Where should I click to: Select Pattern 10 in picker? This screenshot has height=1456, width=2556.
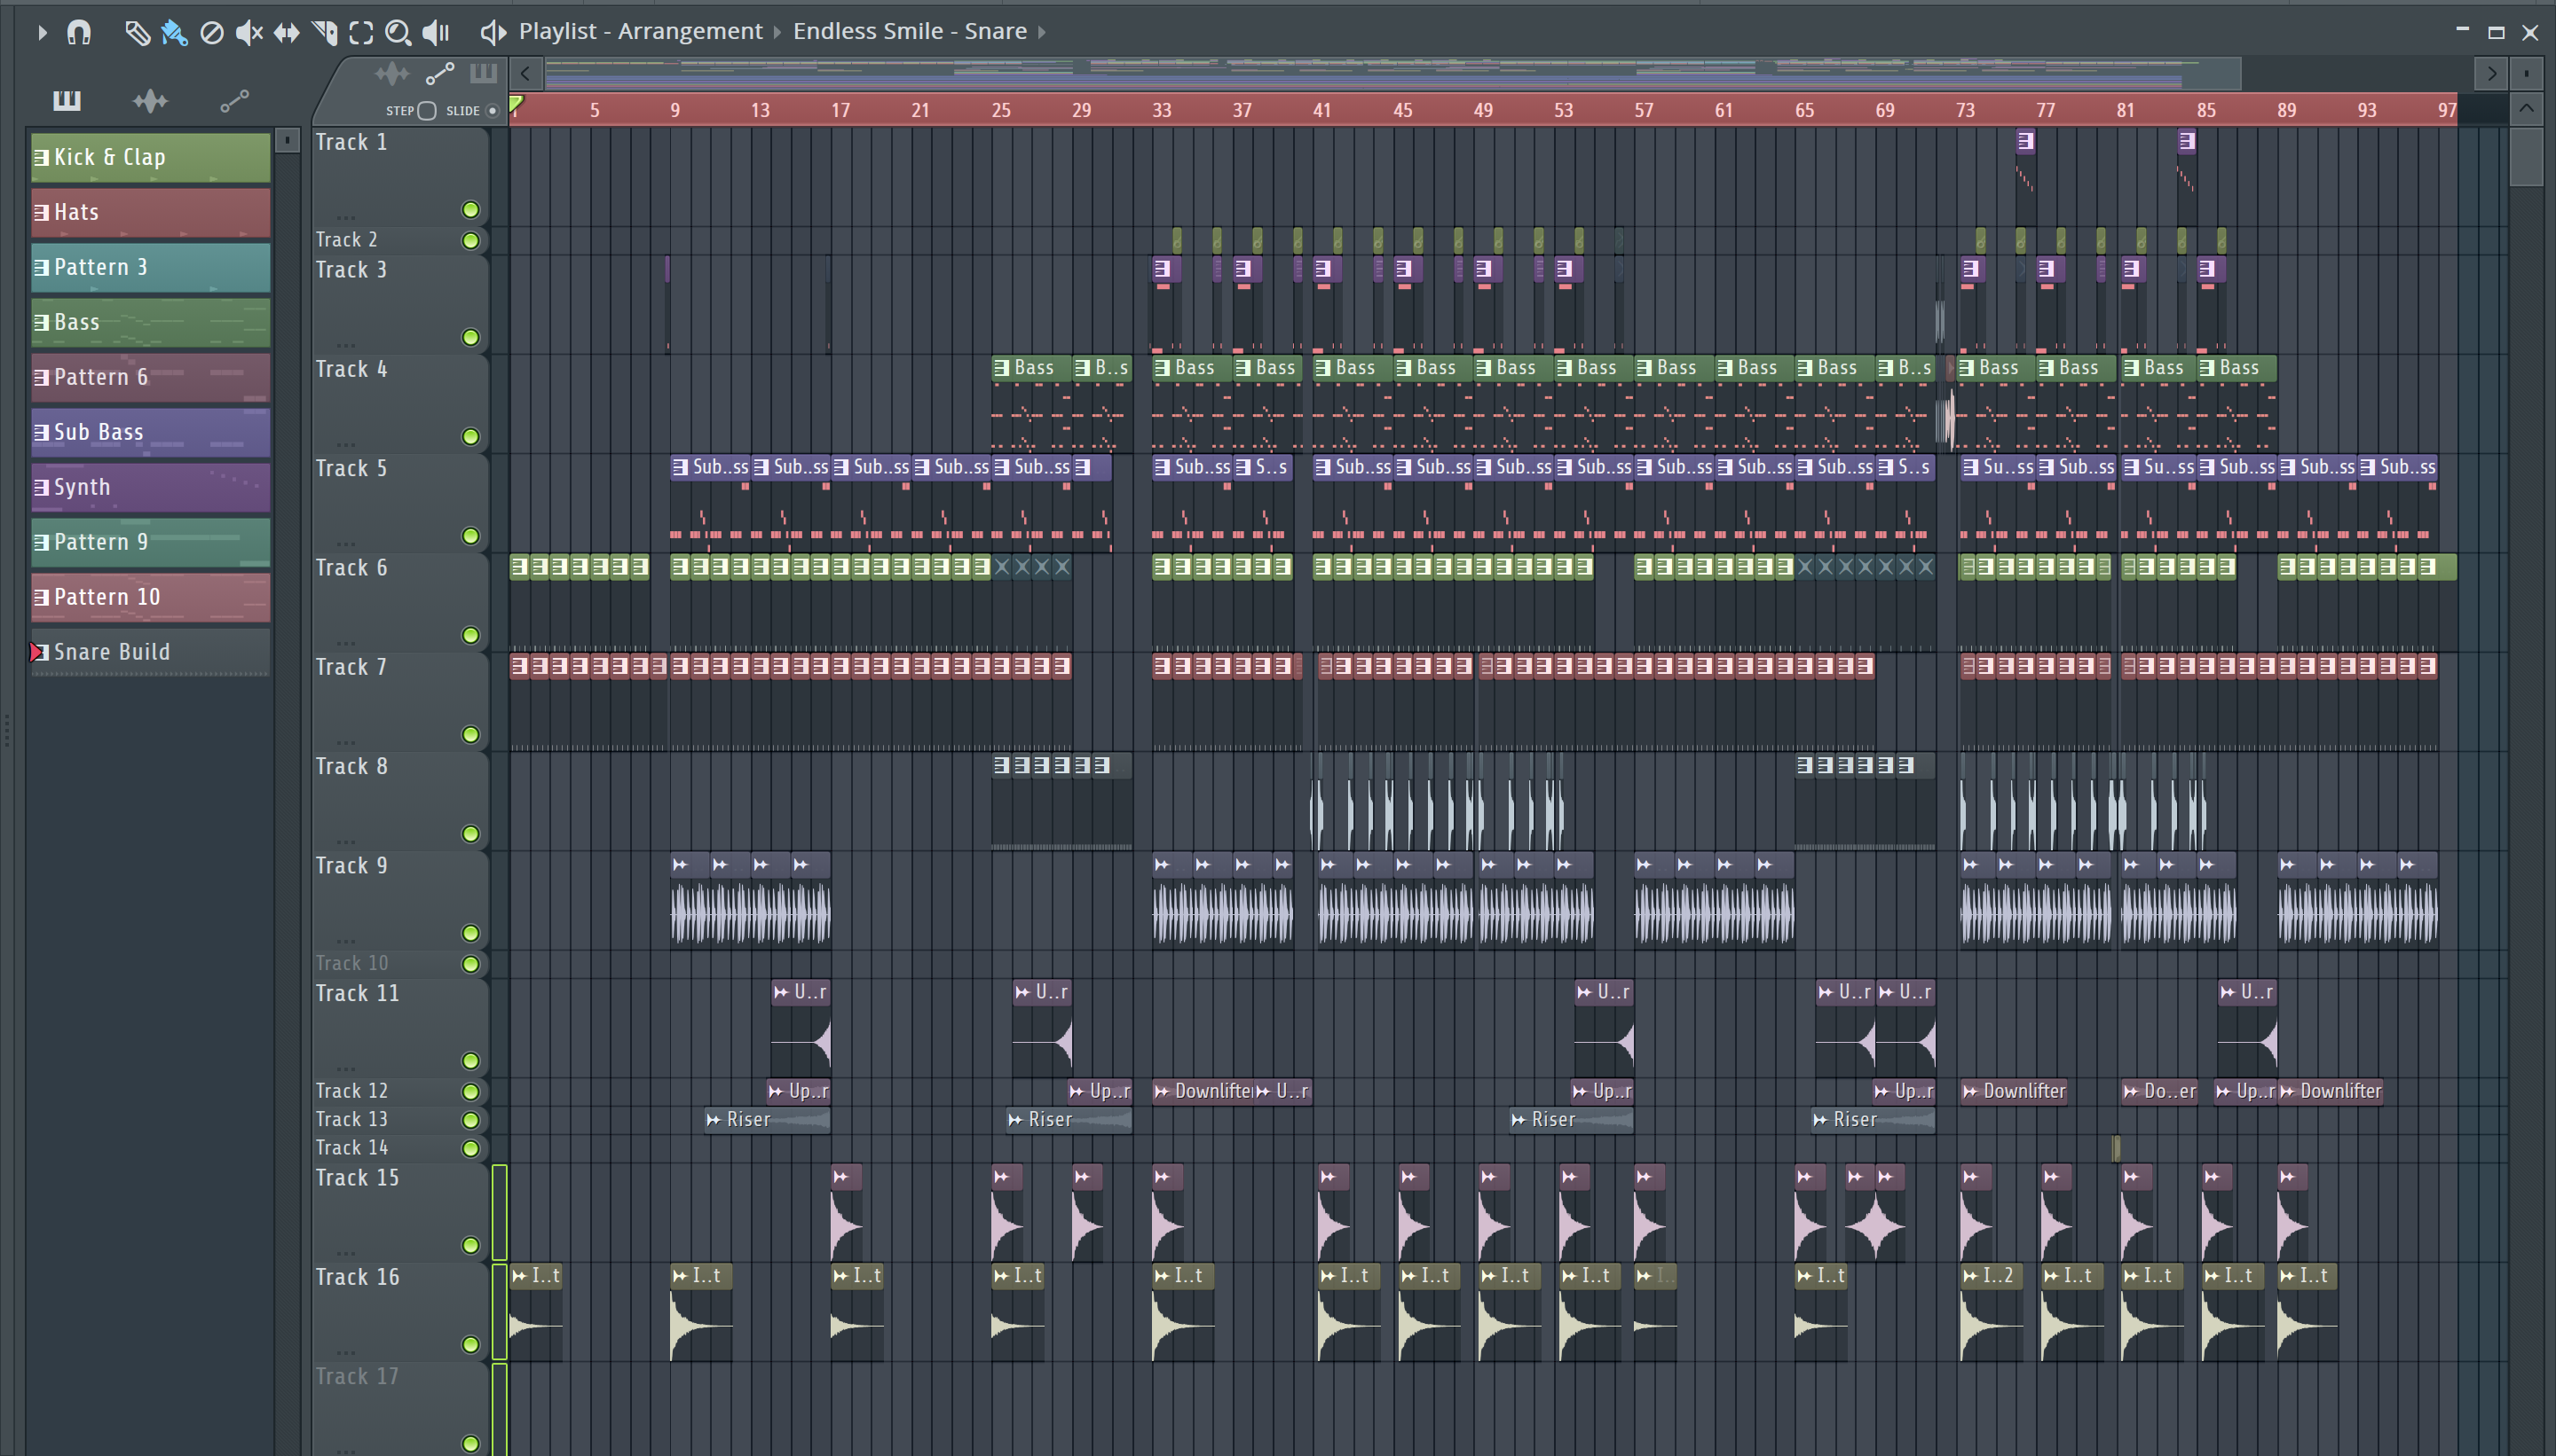pos(150,597)
